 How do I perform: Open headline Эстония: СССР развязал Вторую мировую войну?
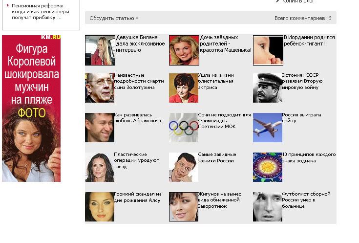tap(302, 81)
